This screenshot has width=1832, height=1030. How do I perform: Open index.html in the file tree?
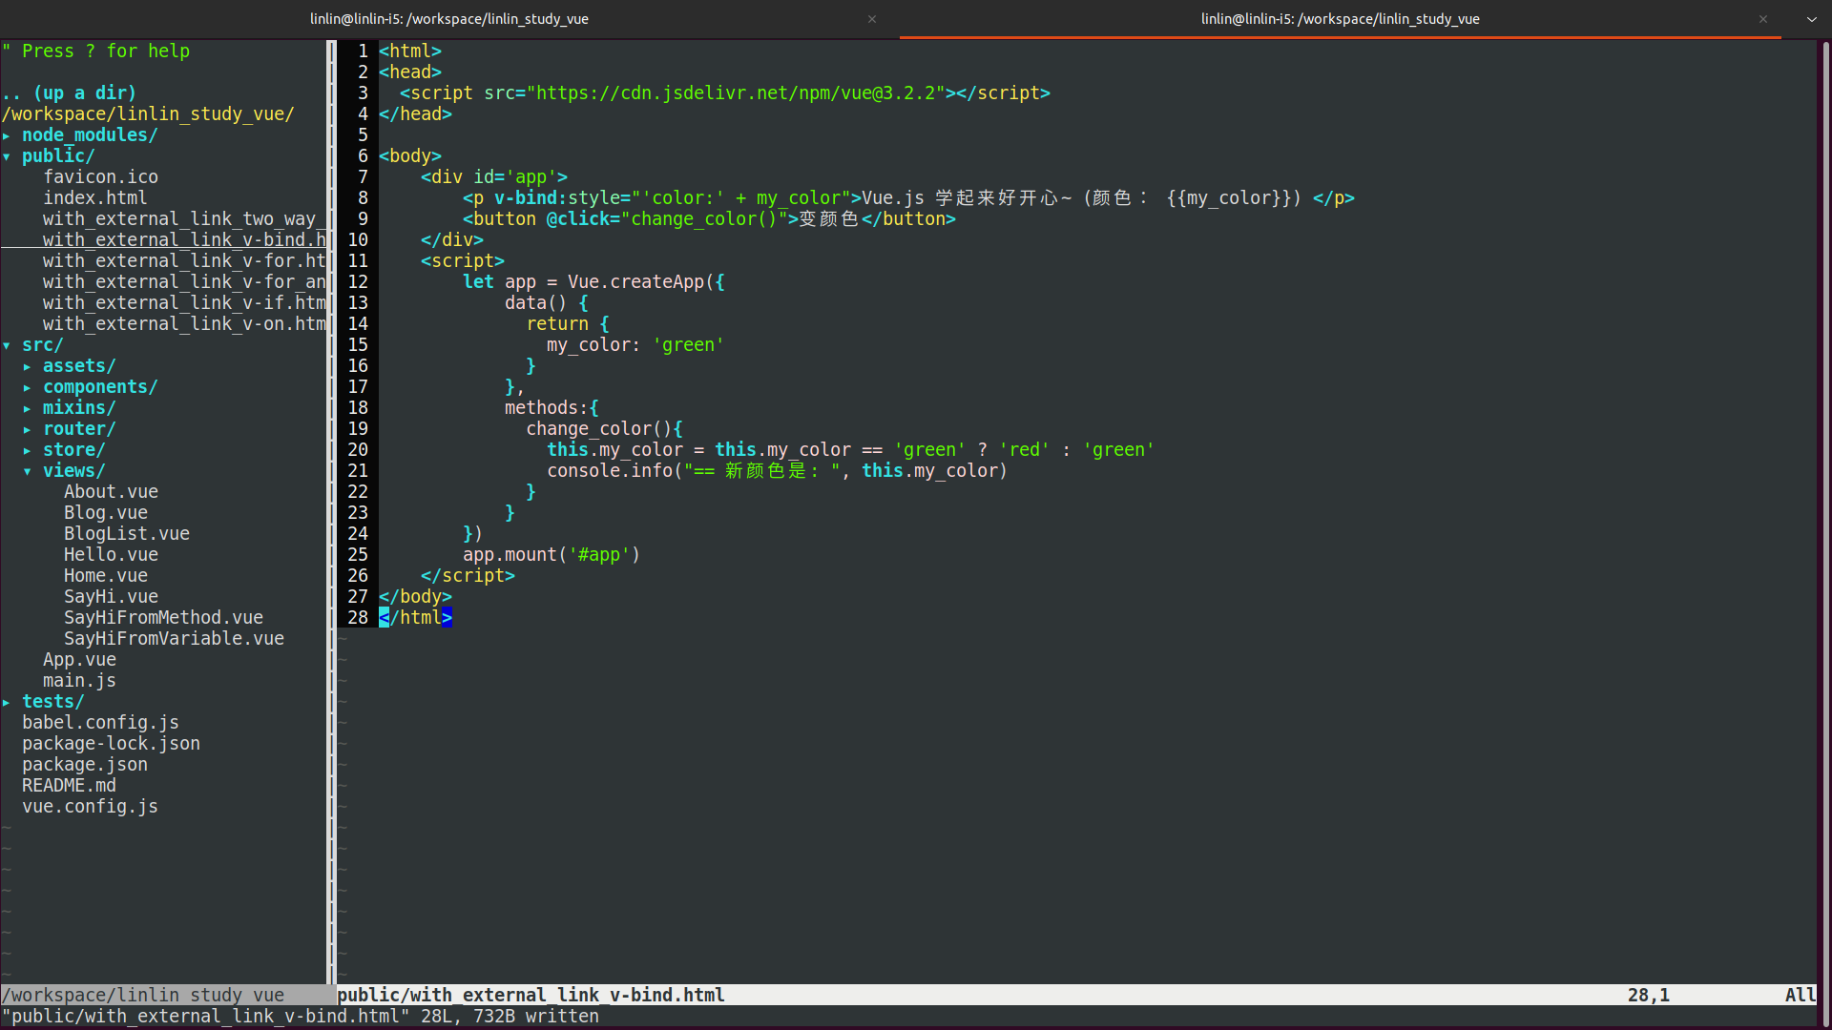[94, 198]
